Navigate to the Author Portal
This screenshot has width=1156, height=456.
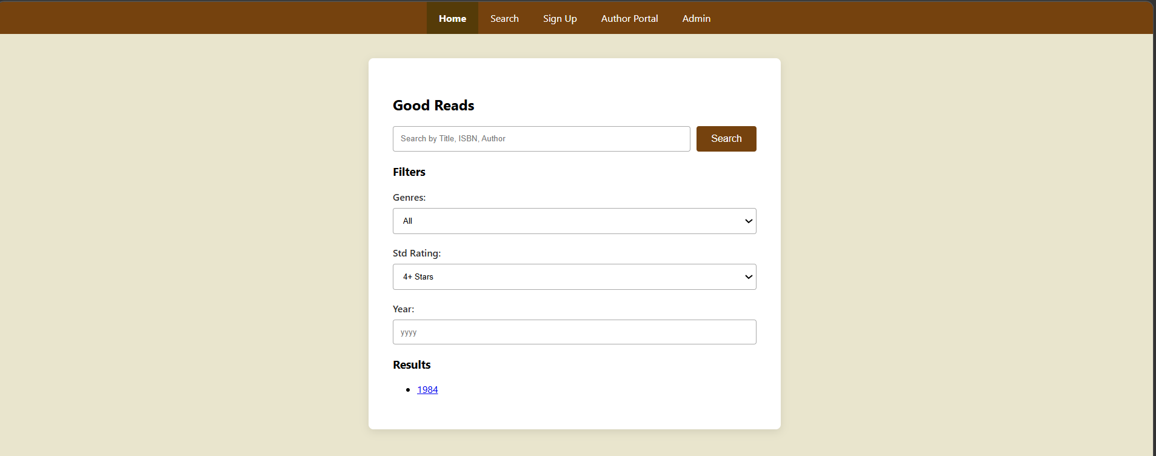(629, 18)
